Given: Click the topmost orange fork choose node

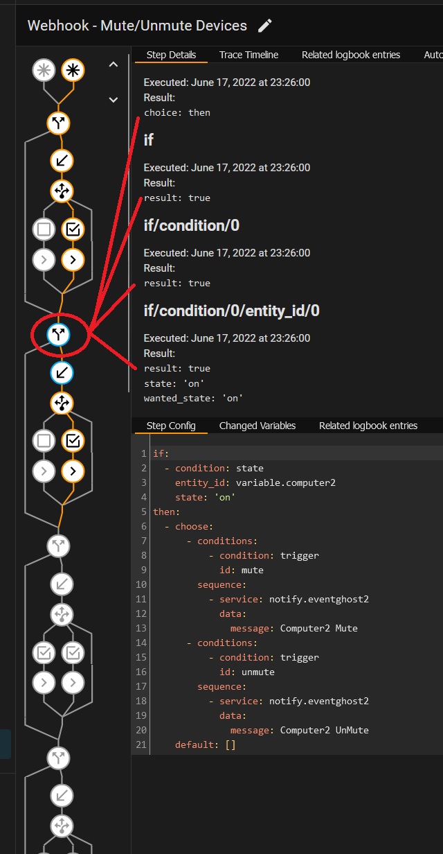Looking at the screenshot, I should pyautogui.click(x=59, y=123).
